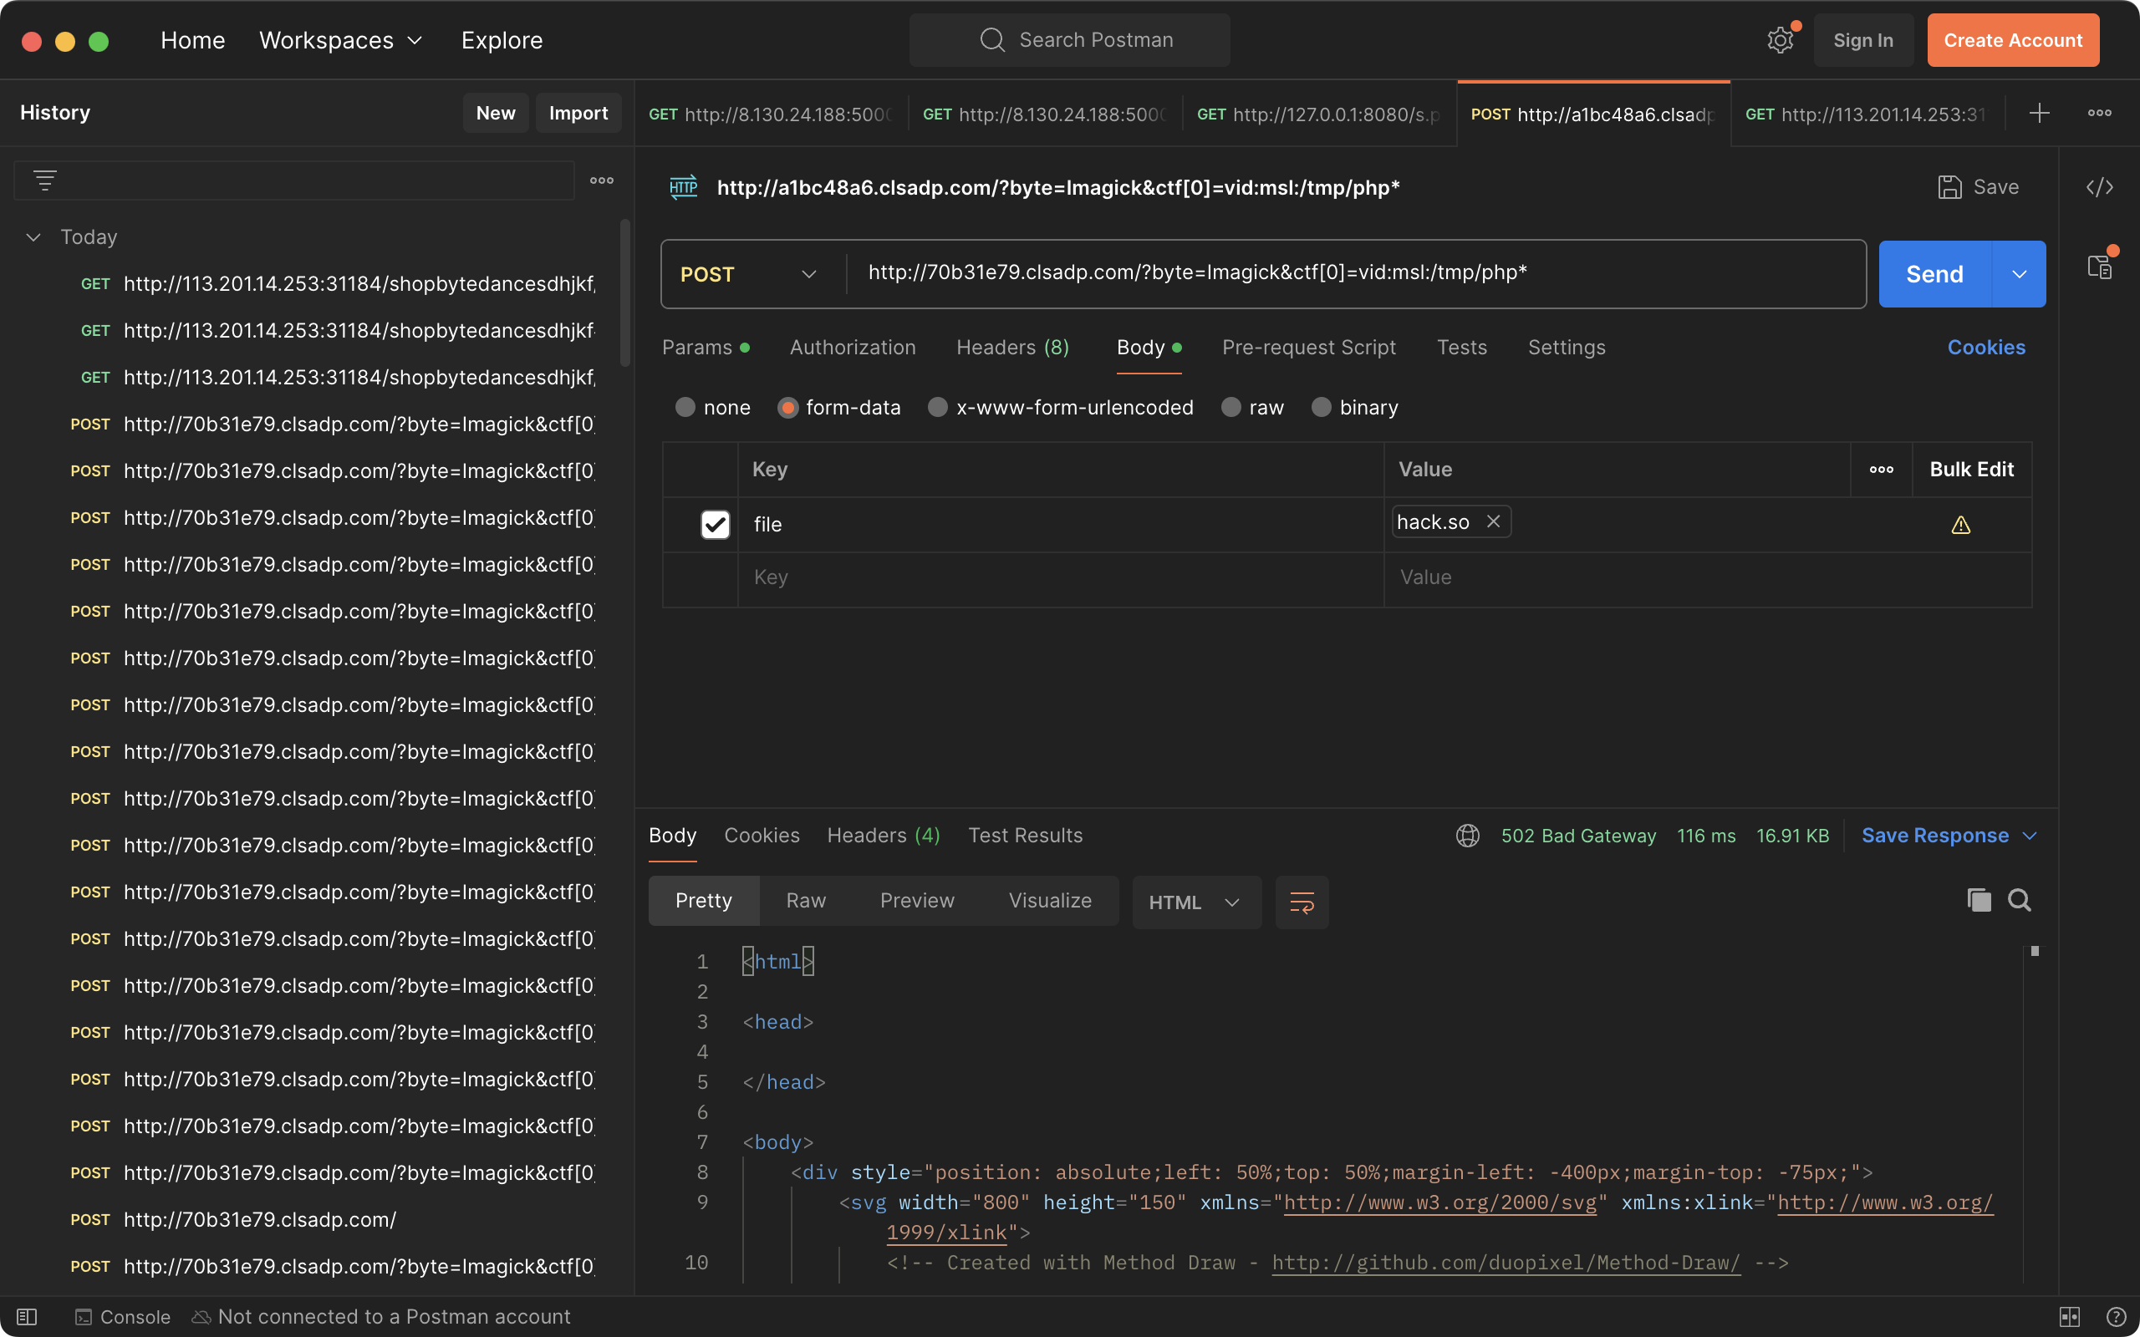Click the warning triangle on file row
2140x1337 pixels.
[1960, 526]
